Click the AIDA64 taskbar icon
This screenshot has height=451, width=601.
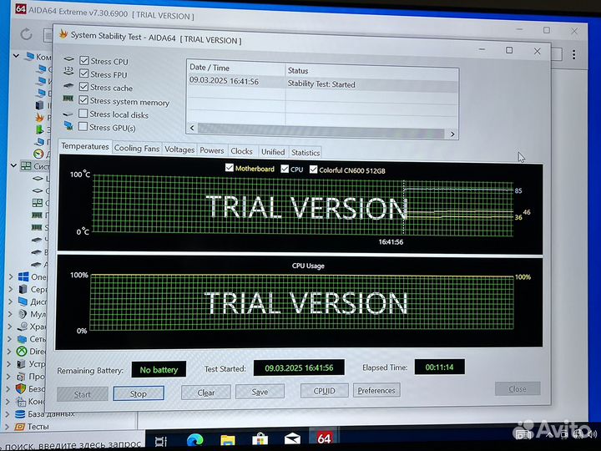[x=324, y=439]
